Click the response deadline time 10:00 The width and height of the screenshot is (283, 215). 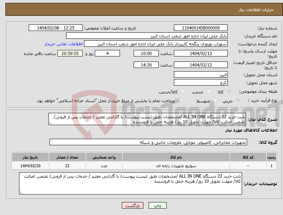point(146,53)
